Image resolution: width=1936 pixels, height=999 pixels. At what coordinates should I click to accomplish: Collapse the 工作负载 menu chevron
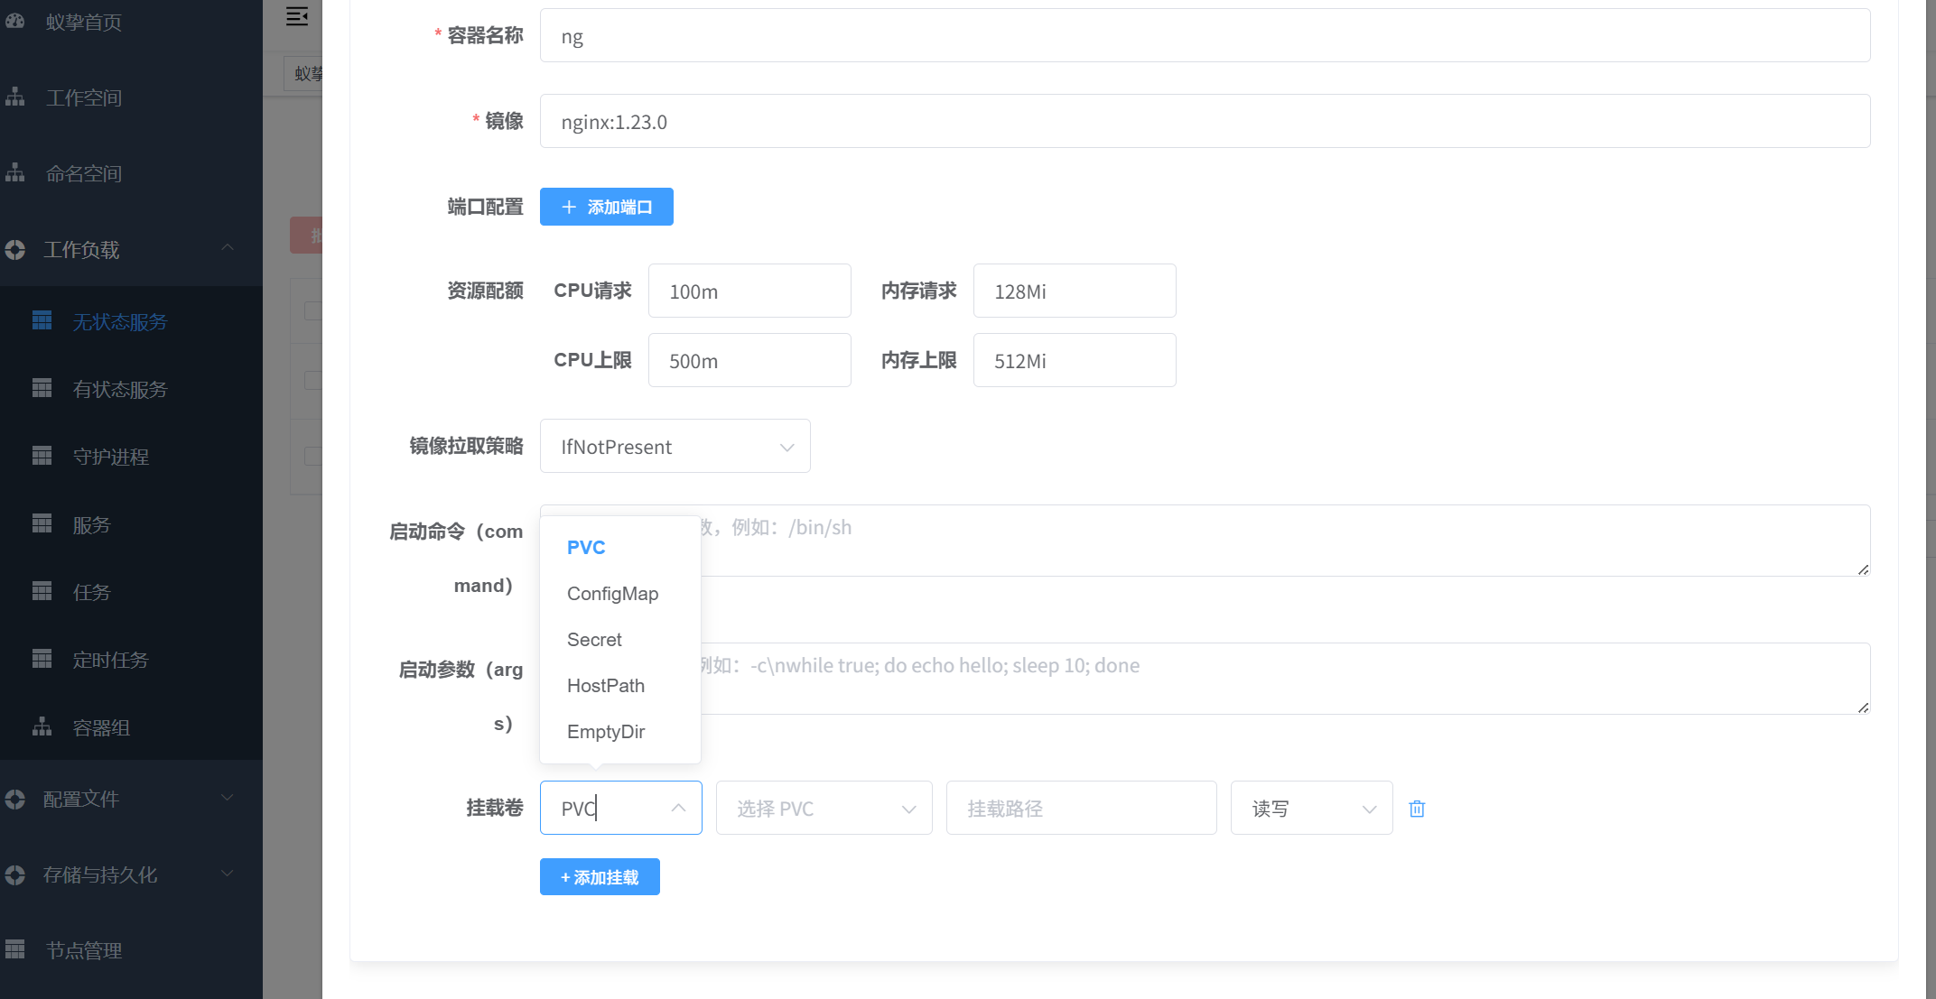coord(228,248)
